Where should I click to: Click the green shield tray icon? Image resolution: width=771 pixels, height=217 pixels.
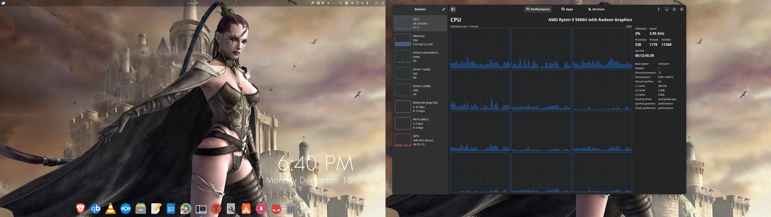[x=323, y=3]
